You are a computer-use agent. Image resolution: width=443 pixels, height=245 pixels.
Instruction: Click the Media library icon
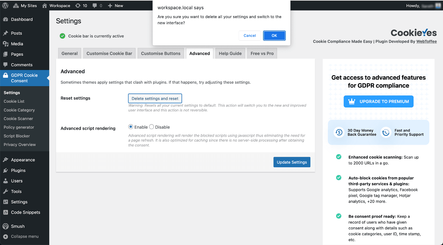coord(6,44)
